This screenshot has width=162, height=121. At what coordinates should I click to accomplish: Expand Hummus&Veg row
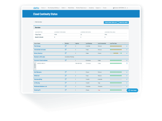coord(127,79)
